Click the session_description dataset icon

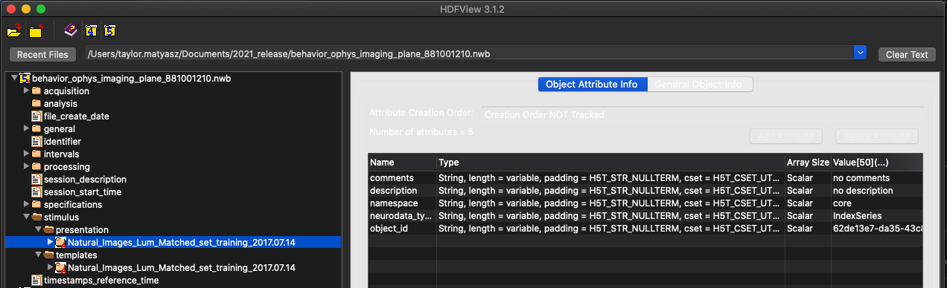[x=36, y=179]
